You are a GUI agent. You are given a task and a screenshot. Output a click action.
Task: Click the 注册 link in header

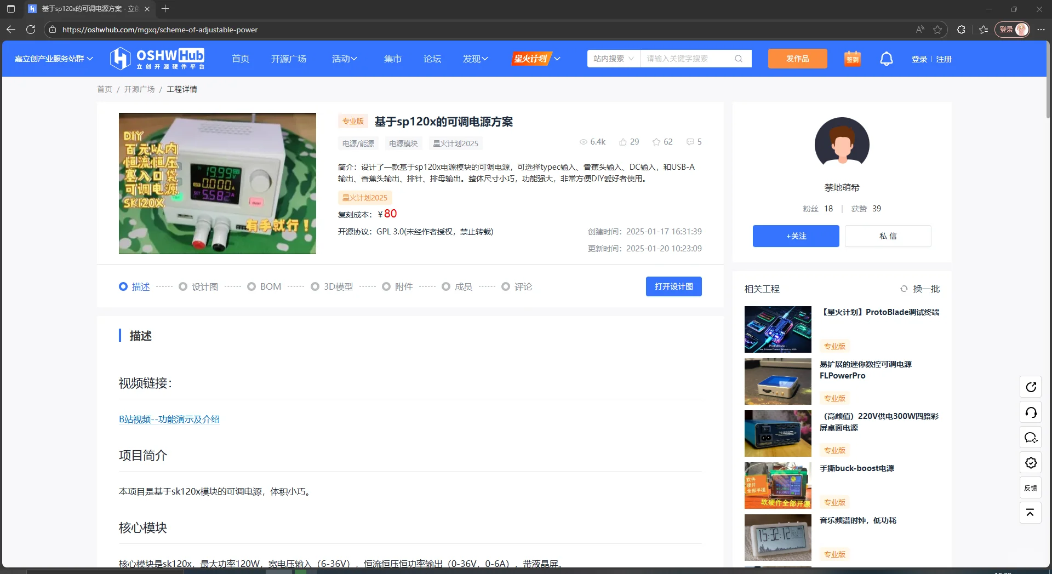944,59
